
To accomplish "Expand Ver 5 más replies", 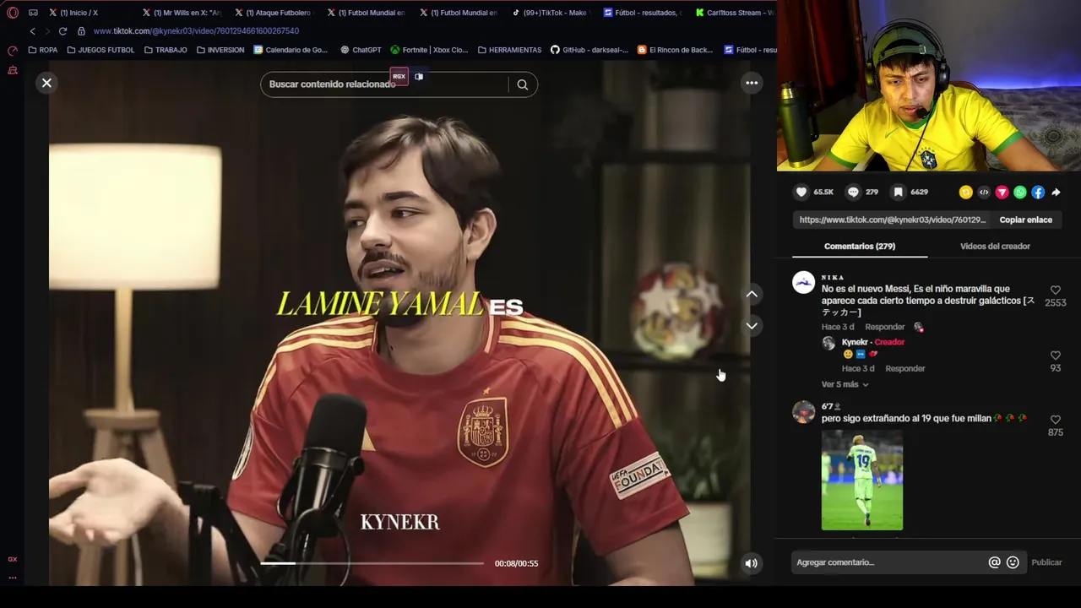I will 845,384.
